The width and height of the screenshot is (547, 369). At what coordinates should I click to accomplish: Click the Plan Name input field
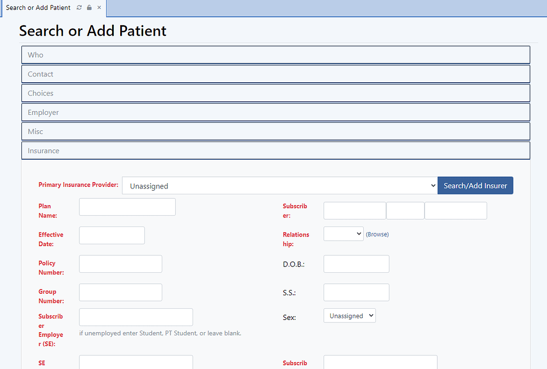click(127, 207)
